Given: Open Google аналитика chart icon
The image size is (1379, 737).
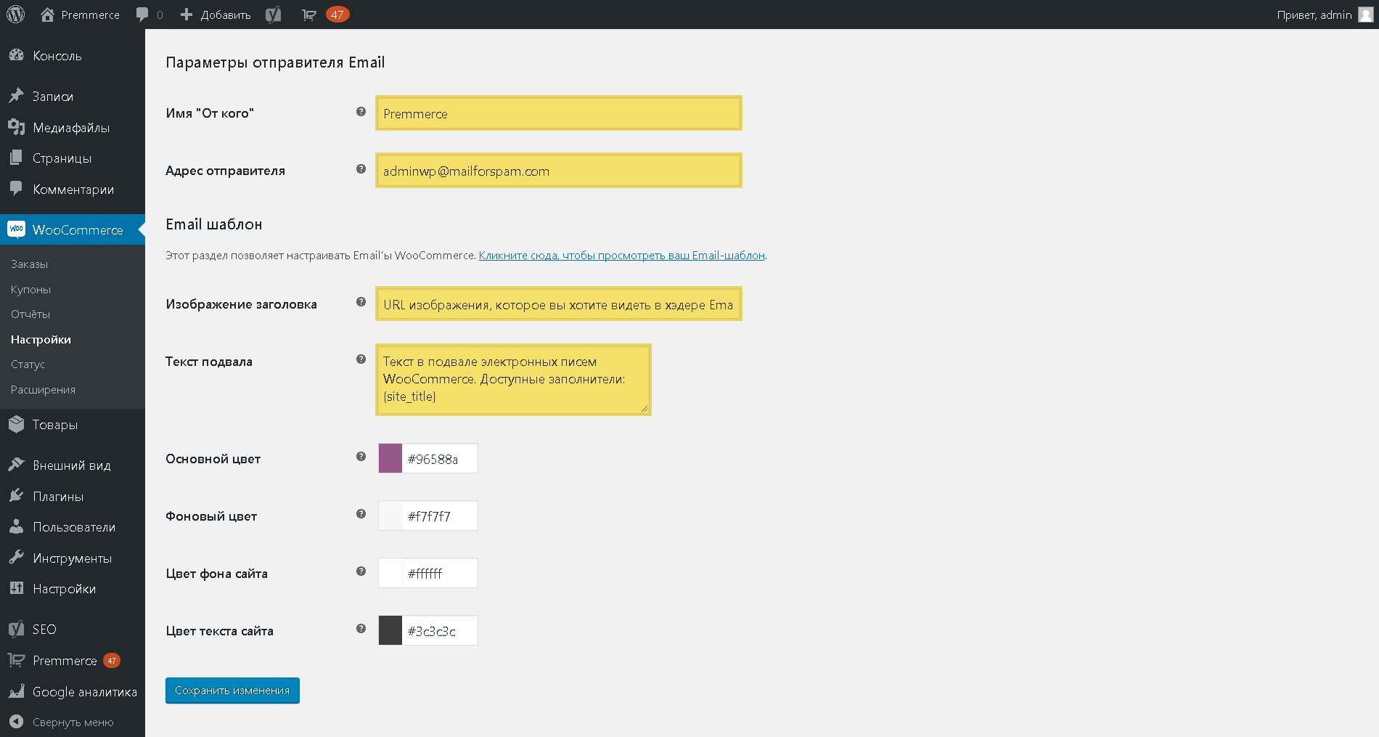Looking at the screenshot, I should (16, 691).
